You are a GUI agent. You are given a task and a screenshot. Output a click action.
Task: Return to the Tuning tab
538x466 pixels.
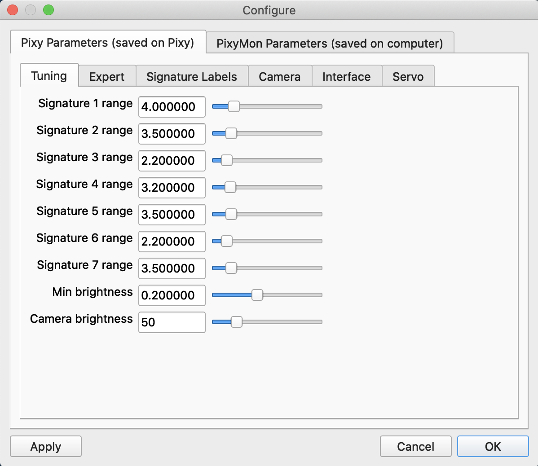[49, 76]
